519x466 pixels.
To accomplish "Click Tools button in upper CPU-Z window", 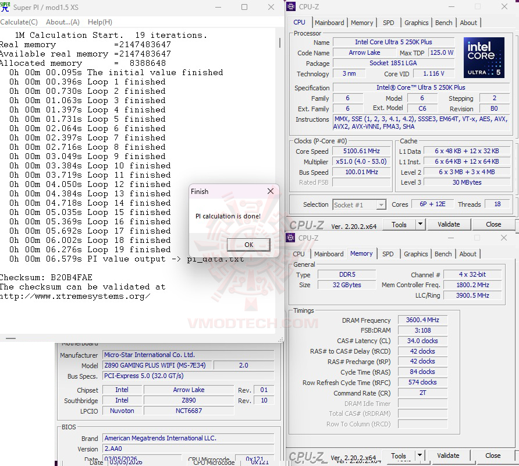I will tap(399, 225).
